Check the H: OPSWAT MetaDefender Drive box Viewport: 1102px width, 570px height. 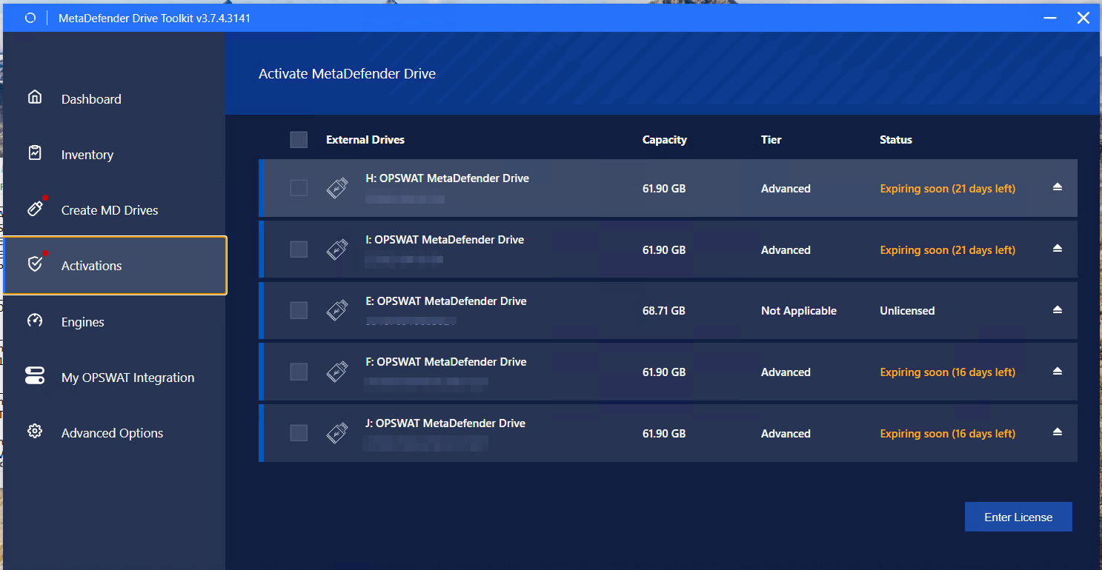(299, 188)
